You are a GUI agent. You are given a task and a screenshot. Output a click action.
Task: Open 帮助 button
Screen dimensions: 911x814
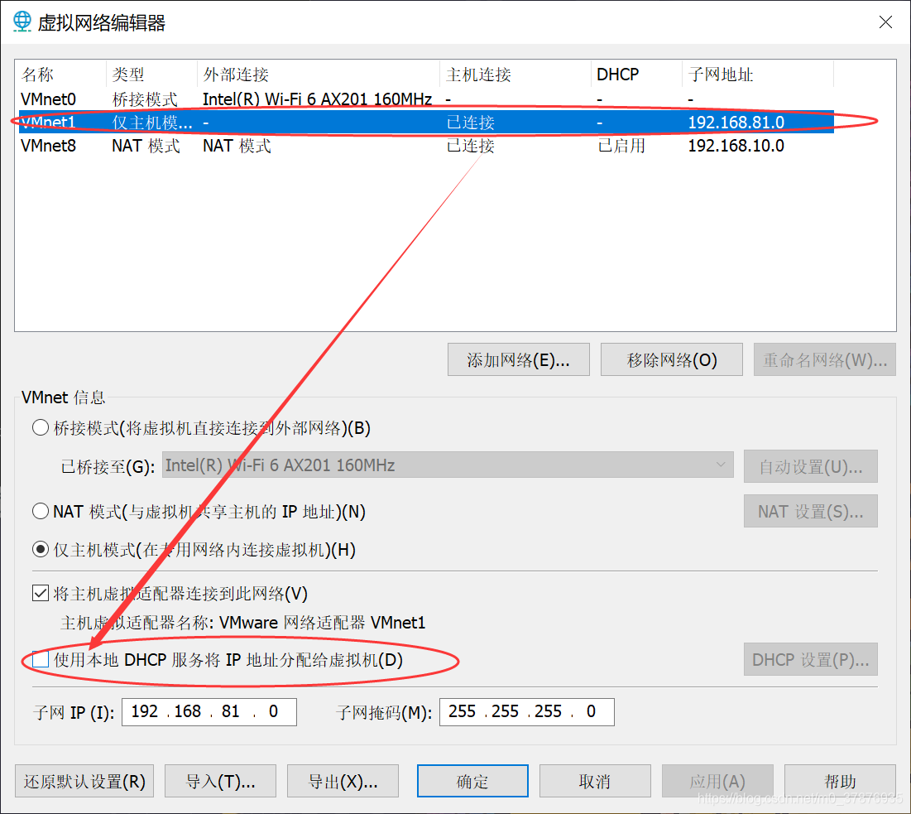[x=840, y=781]
